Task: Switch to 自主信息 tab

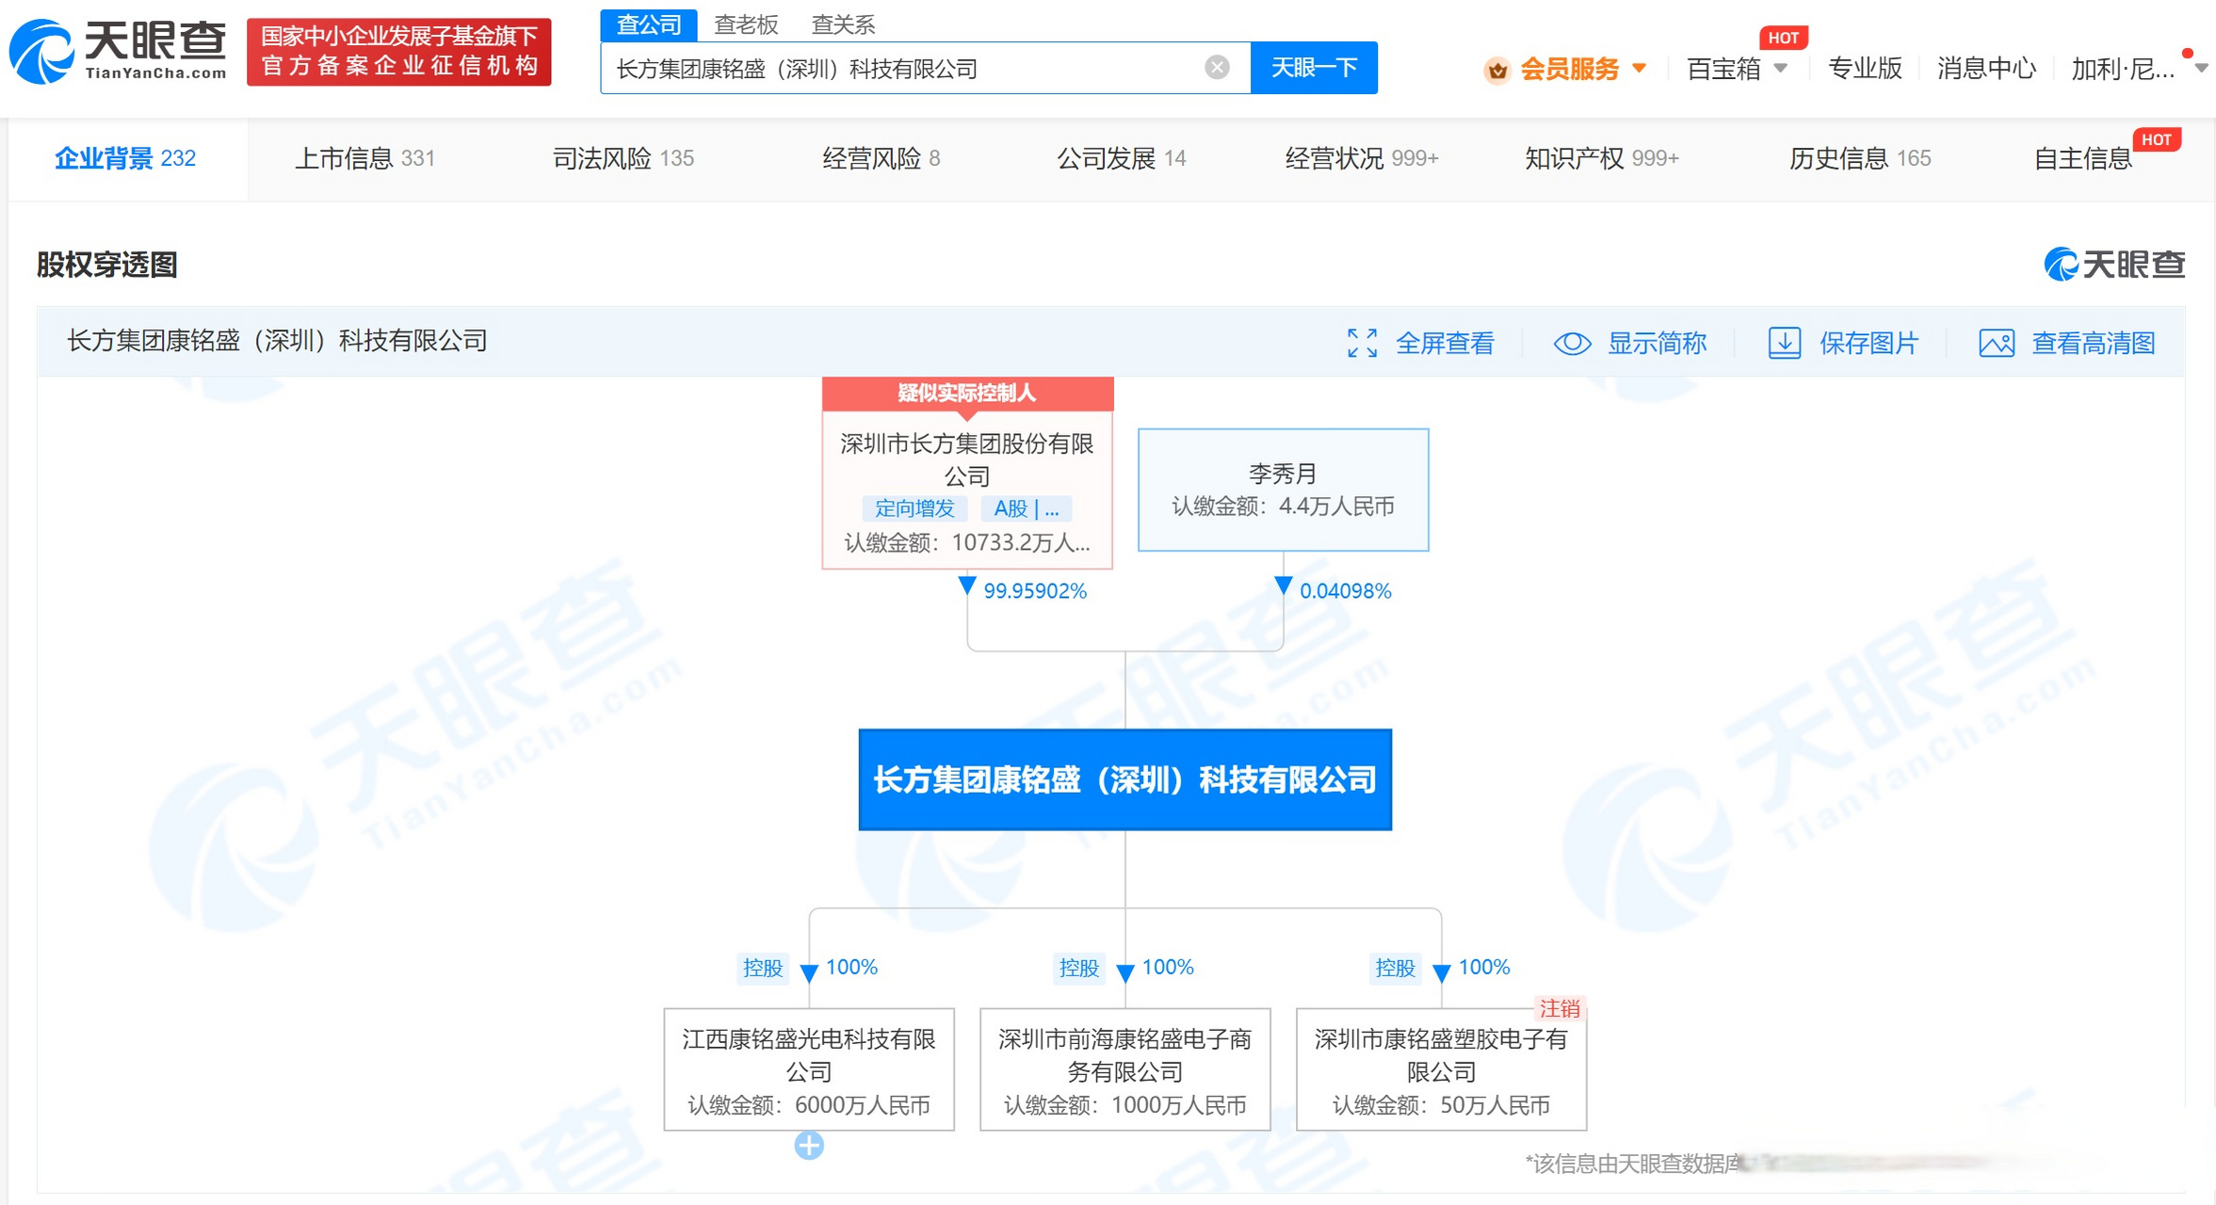Action: click(x=2082, y=158)
